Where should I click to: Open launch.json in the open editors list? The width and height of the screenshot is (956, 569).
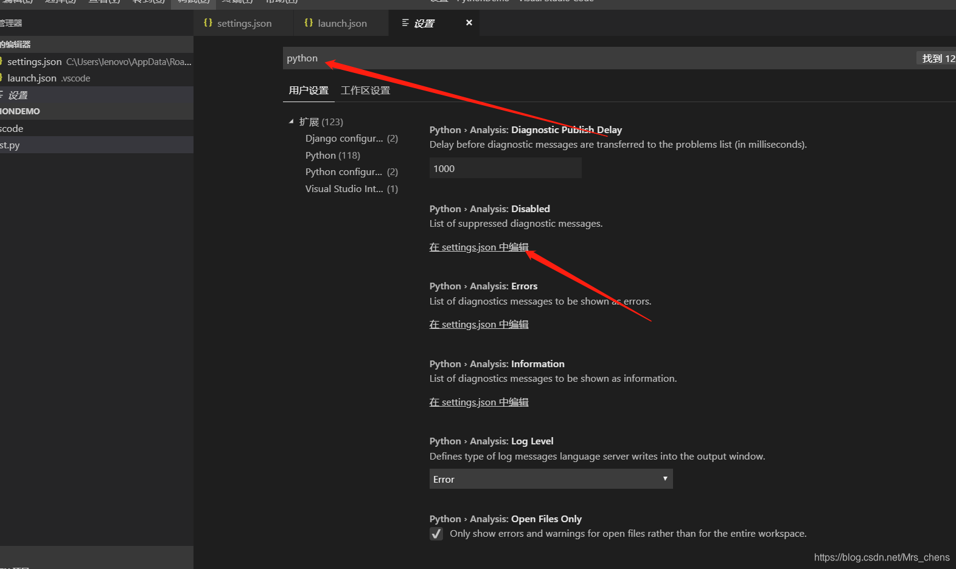point(97,78)
